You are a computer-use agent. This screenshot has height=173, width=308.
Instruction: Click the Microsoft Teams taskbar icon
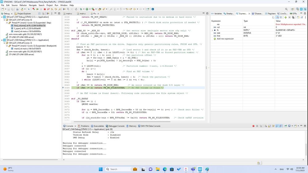point(193,169)
